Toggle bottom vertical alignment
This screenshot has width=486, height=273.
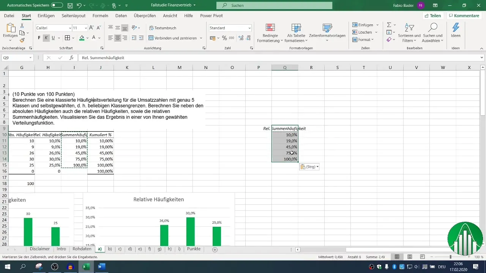(x=125, y=28)
